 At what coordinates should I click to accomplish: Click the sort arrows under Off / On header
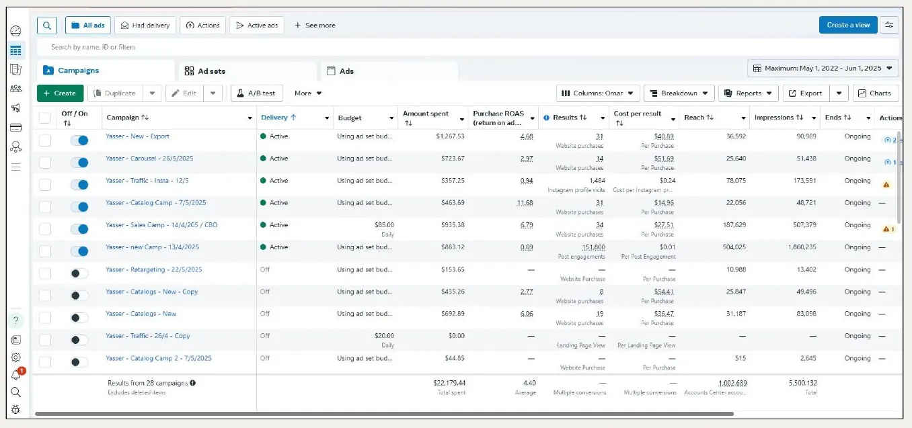click(67, 124)
